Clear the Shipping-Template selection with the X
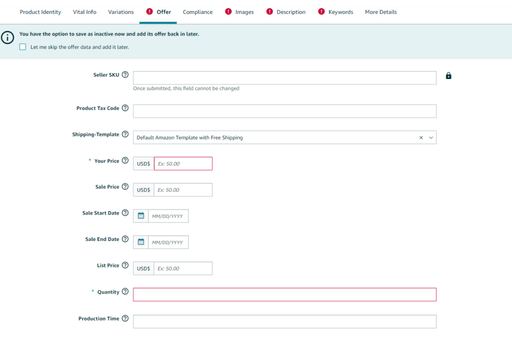This screenshot has width=512, height=341. pyautogui.click(x=421, y=137)
